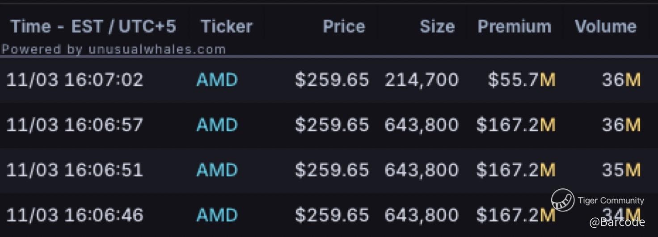Select the 11/03 16:07:02 timestamp cell

(x=75, y=80)
